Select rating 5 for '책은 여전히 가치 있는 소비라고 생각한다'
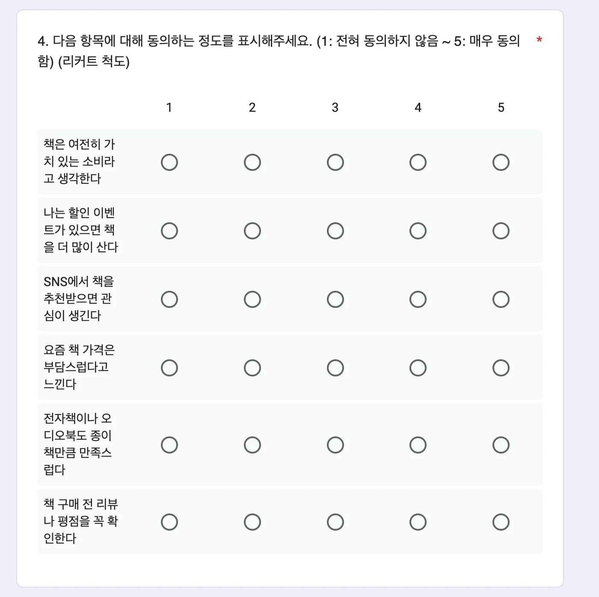This screenshot has height=597, width=599. [501, 162]
